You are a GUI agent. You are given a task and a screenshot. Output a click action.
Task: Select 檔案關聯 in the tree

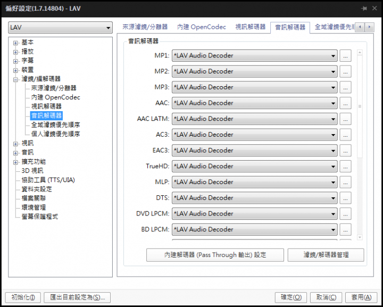(x=34, y=198)
